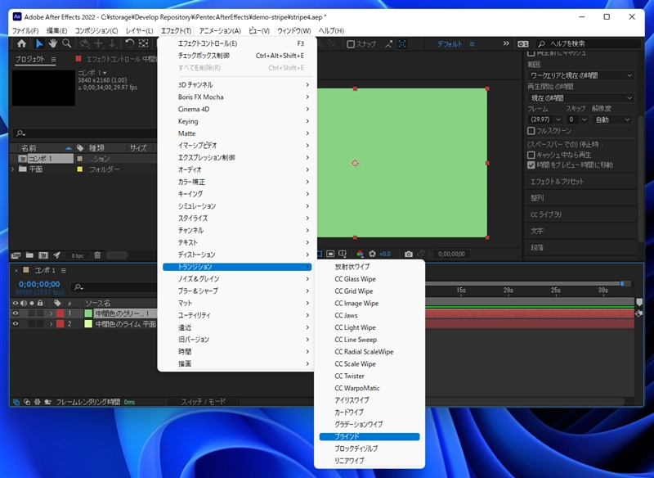Screen dimensions: 654x478
Task: Open the アニメーション menu in menu bar
Action: coord(219,30)
